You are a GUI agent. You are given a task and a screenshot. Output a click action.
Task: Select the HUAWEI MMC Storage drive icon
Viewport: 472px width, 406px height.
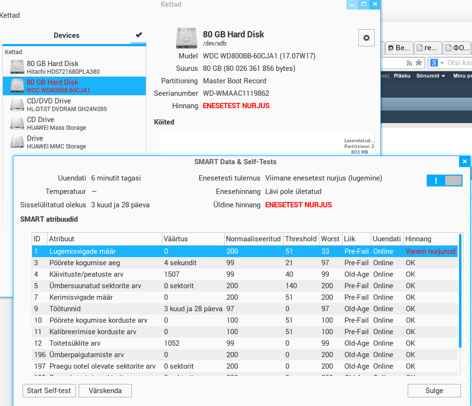[x=17, y=142]
